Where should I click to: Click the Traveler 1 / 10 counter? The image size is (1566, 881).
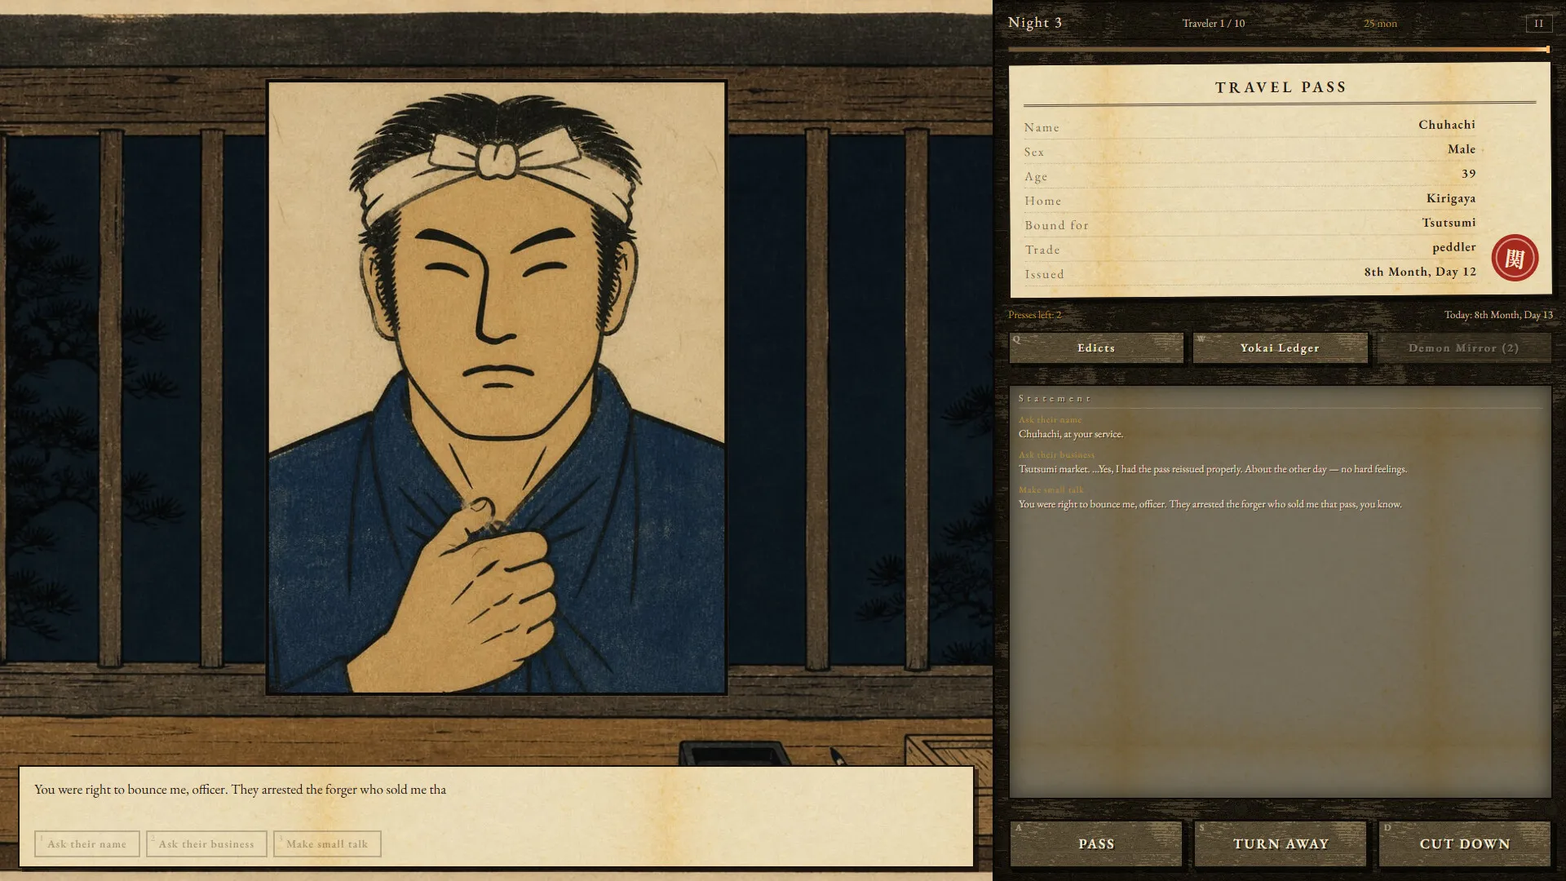tap(1214, 24)
